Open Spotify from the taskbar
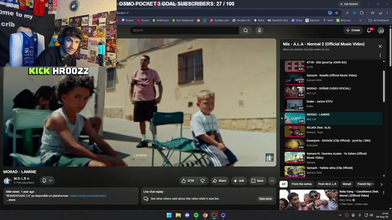This screenshot has height=220, width=392. pos(196,215)
